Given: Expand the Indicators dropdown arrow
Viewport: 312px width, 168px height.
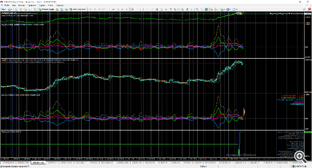Looking at the screenshot, I should 224,9.
